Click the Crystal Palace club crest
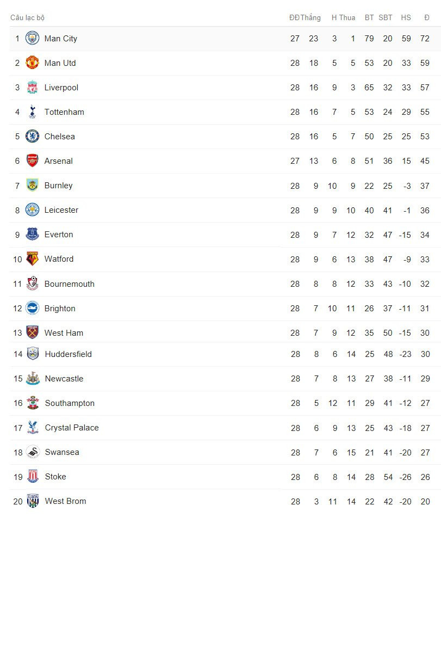This screenshot has width=441, height=653. 33,428
